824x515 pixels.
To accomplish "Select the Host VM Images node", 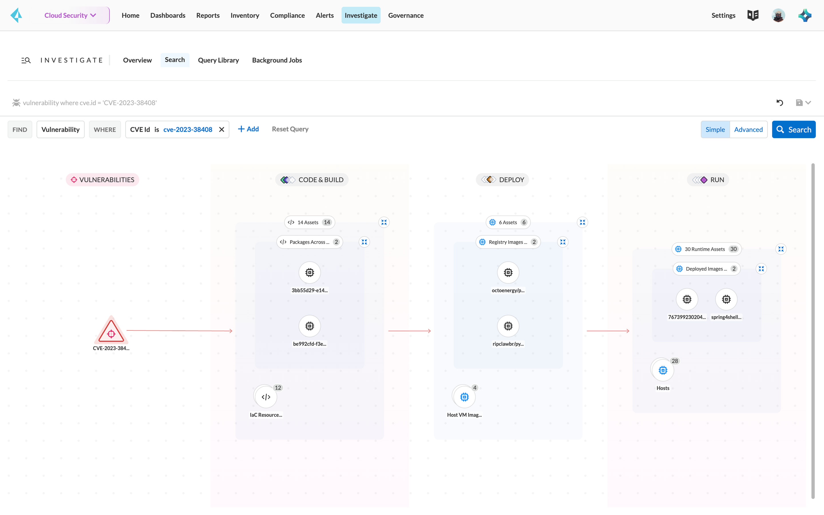I will click(464, 397).
